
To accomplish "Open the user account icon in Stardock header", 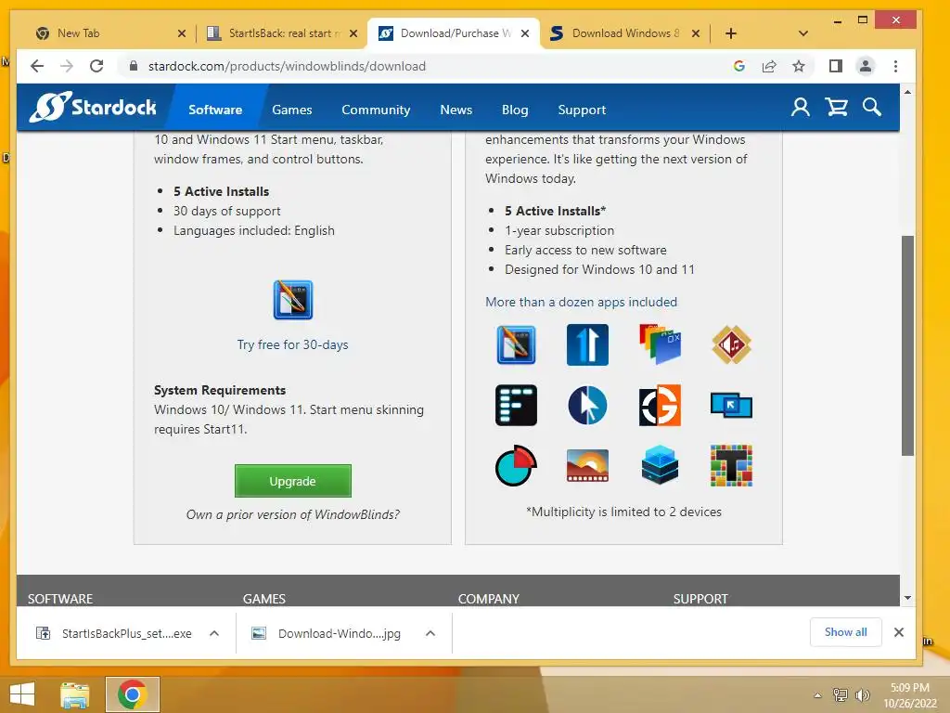I will tap(801, 108).
